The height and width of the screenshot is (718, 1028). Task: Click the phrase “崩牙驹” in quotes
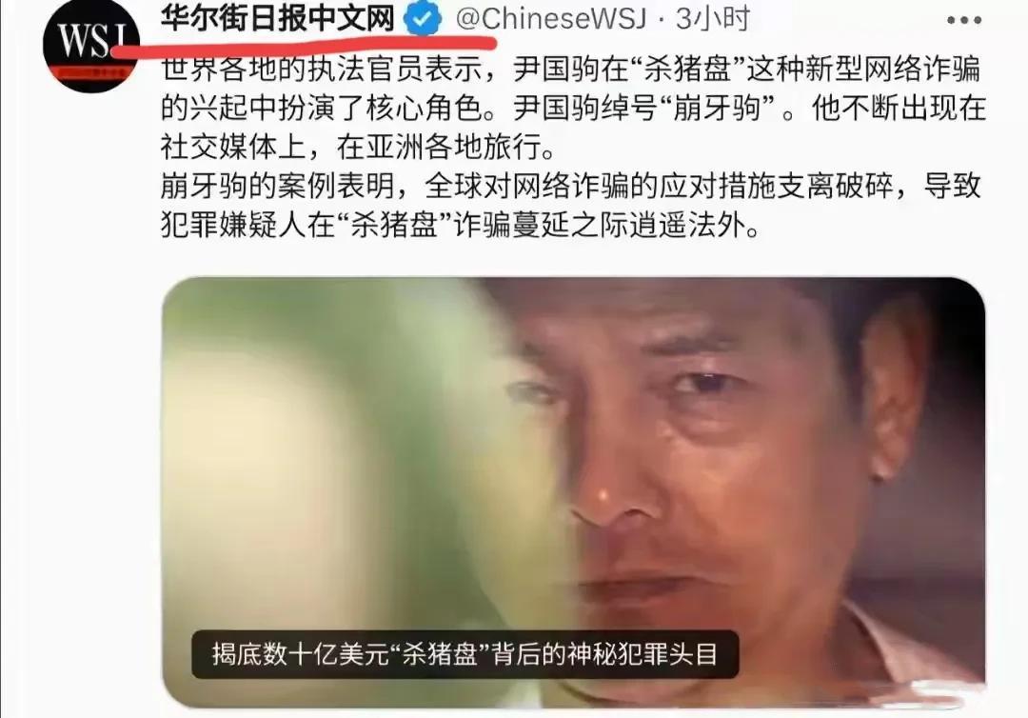[718, 109]
